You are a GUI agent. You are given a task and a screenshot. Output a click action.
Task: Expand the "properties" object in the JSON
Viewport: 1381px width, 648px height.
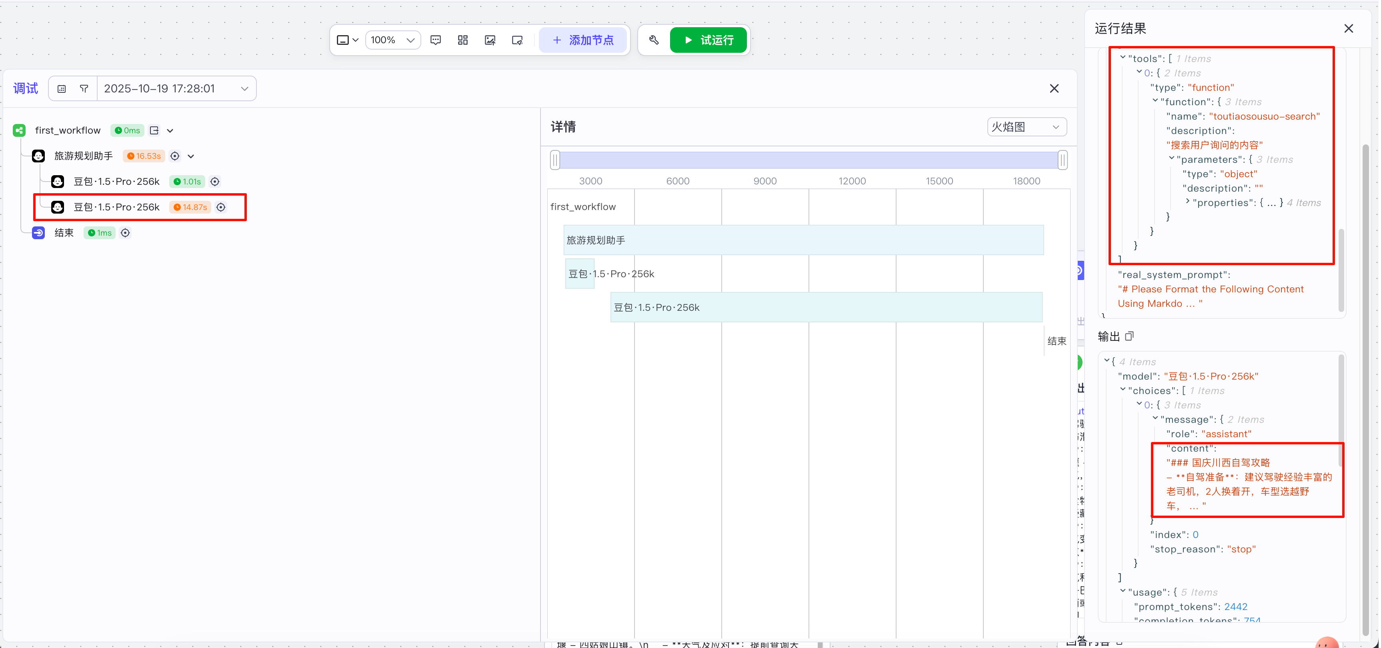[x=1187, y=202]
